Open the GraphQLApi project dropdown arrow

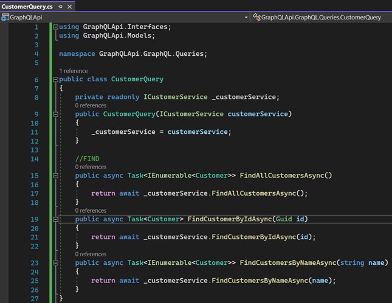pyautogui.click(x=246, y=17)
